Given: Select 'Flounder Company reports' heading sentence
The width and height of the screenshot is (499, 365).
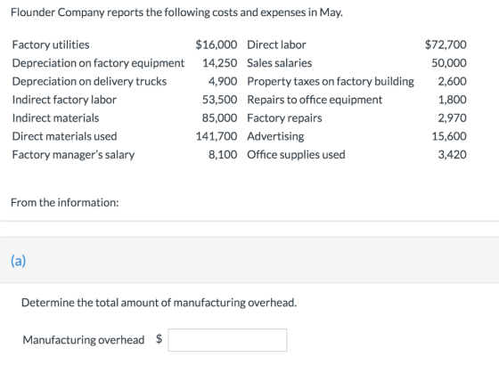Looking at the screenshot, I should click(x=176, y=12).
